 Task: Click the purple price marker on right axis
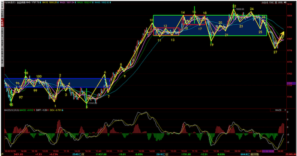291,84
